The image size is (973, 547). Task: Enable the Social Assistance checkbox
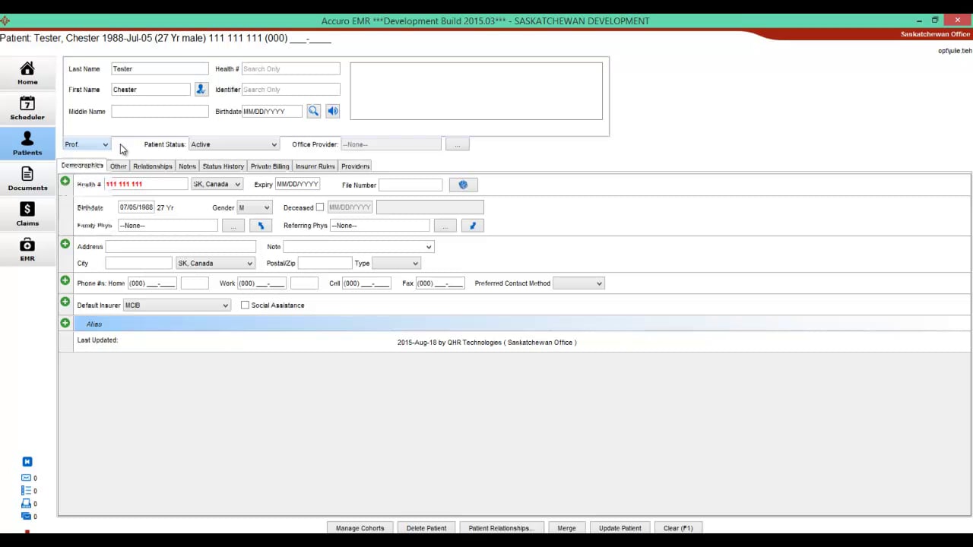point(245,305)
